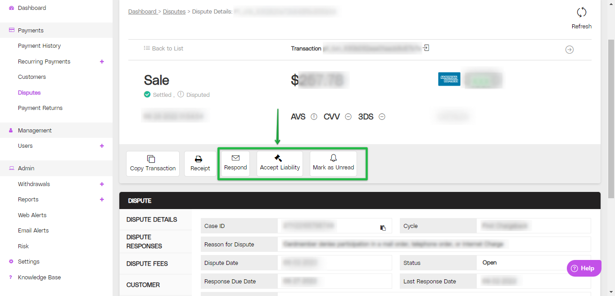The height and width of the screenshot is (296, 615).
Task: Click the CVV minus indicator icon
Action: click(348, 117)
